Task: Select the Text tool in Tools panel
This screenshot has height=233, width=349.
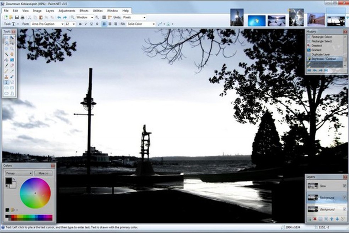Action: click(x=6, y=82)
